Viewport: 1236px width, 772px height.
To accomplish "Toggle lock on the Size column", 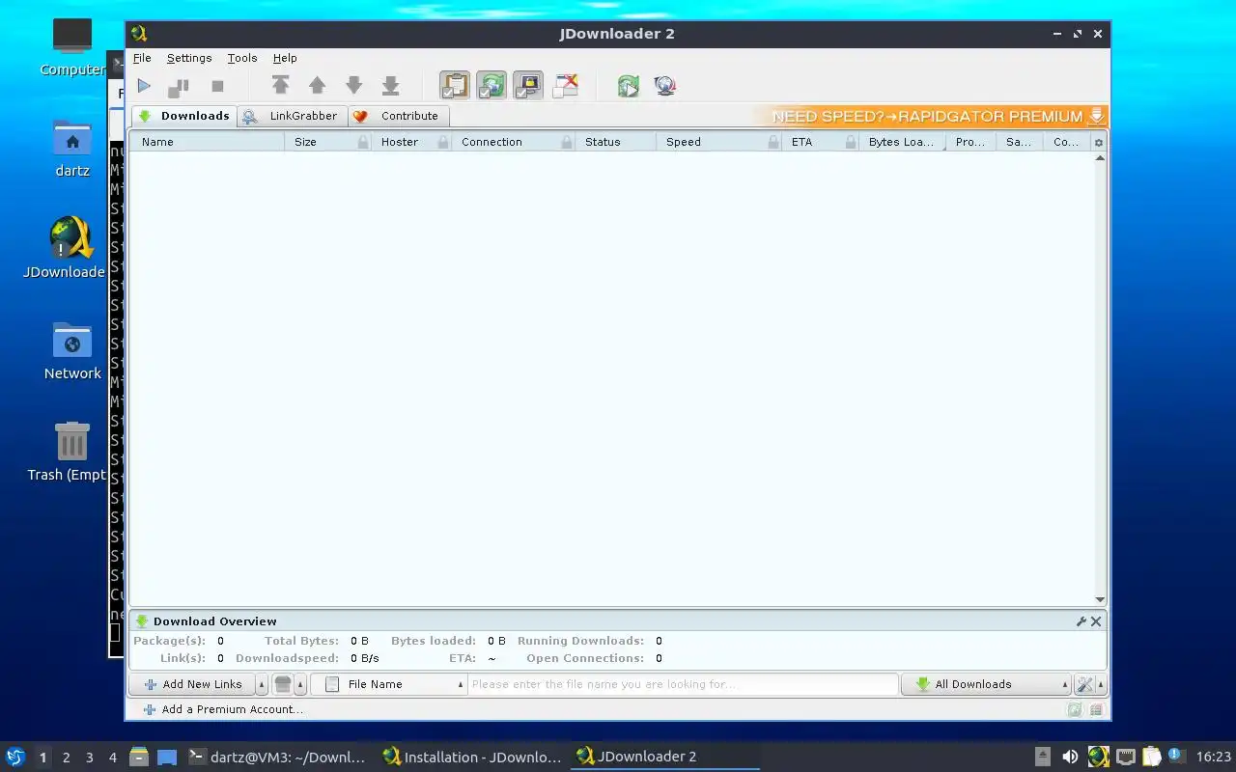I will tap(363, 142).
